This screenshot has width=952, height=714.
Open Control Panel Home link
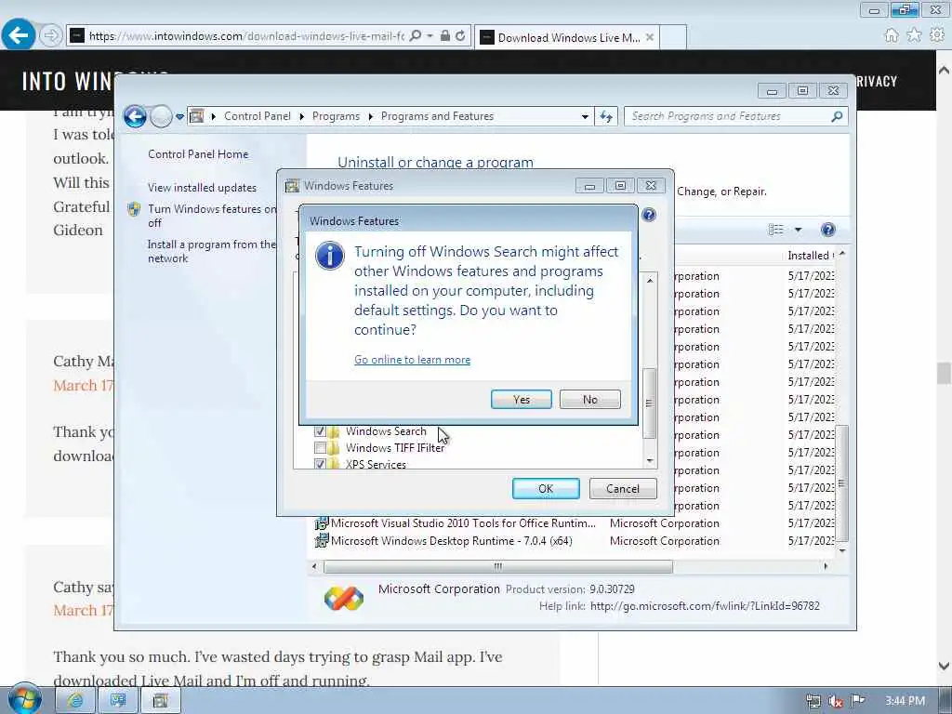click(198, 154)
